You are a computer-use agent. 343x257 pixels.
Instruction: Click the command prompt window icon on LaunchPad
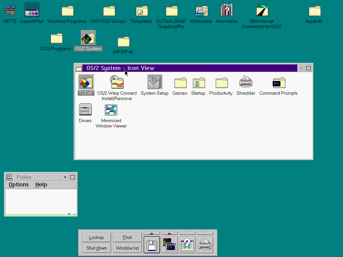pyautogui.click(x=169, y=245)
